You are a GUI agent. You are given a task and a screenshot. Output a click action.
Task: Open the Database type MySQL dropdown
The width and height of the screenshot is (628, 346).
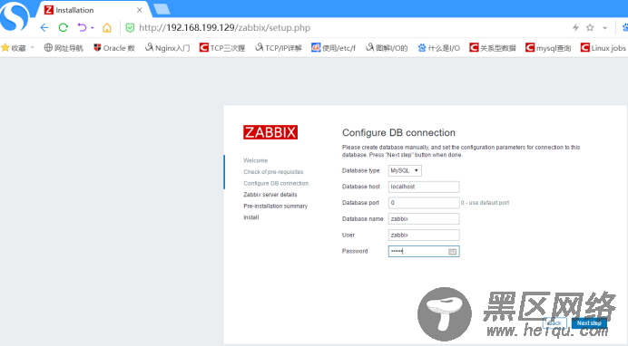(405, 170)
